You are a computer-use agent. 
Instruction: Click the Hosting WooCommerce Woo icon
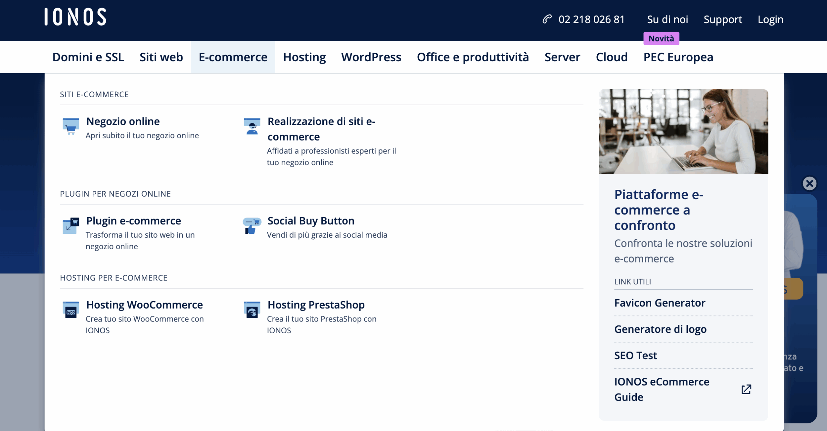[71, 310]
